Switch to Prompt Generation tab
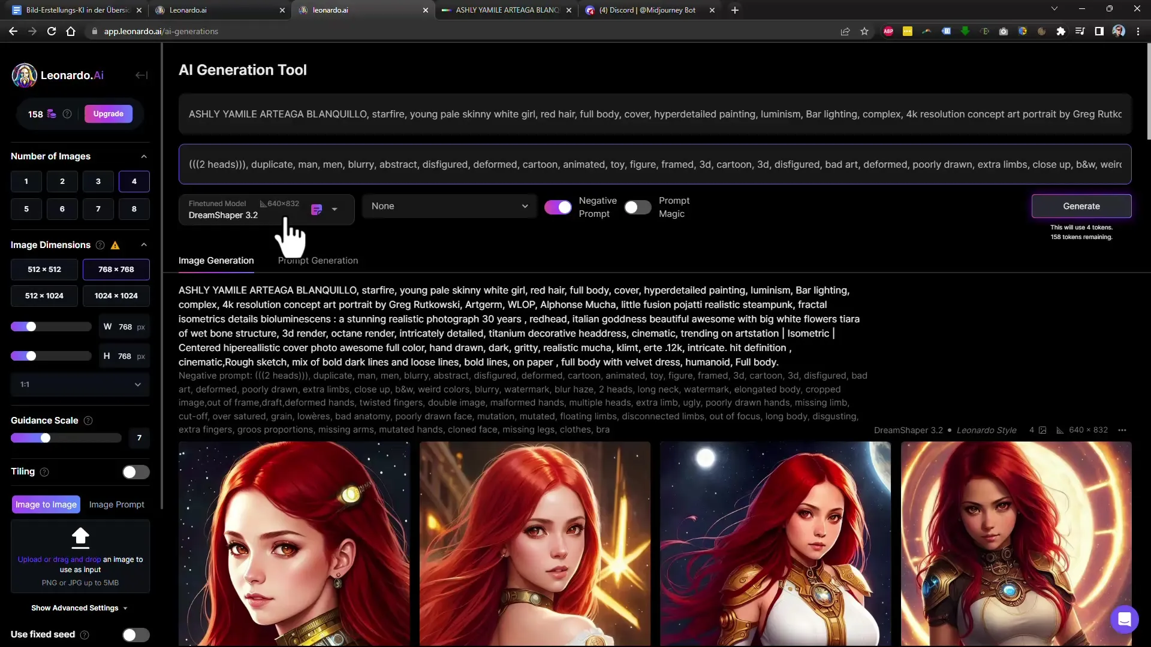Screen dimensions: 1151x647 pyautogui.click(x=317, y=261)
